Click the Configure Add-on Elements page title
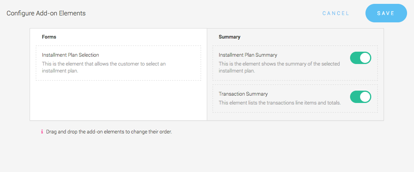 tap(46, 13)
